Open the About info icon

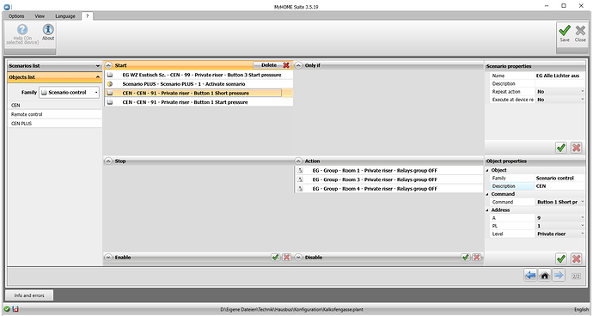[x=48, y=29]
